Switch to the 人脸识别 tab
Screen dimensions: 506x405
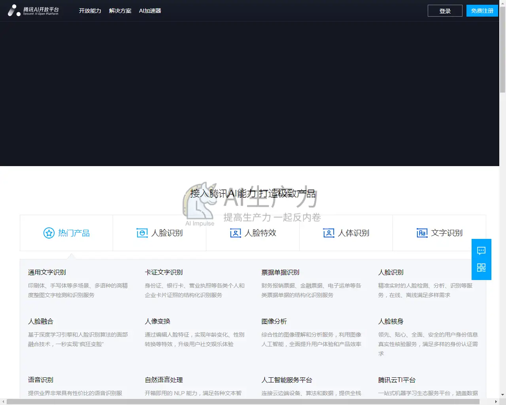pos(160,233)
